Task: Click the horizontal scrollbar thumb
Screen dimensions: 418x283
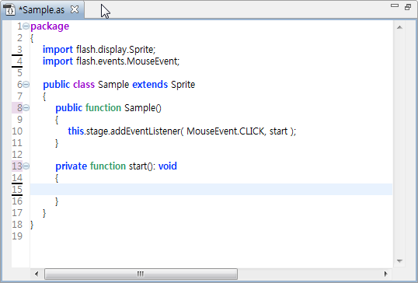Action: (x=141, y=274)
